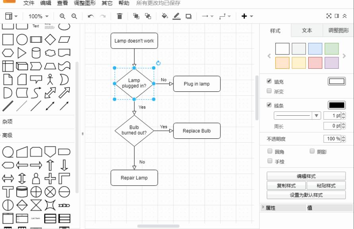Open the 查看 menu

coord(62,3)
